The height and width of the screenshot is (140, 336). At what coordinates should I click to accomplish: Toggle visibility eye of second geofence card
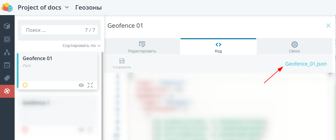click(81, 130)
